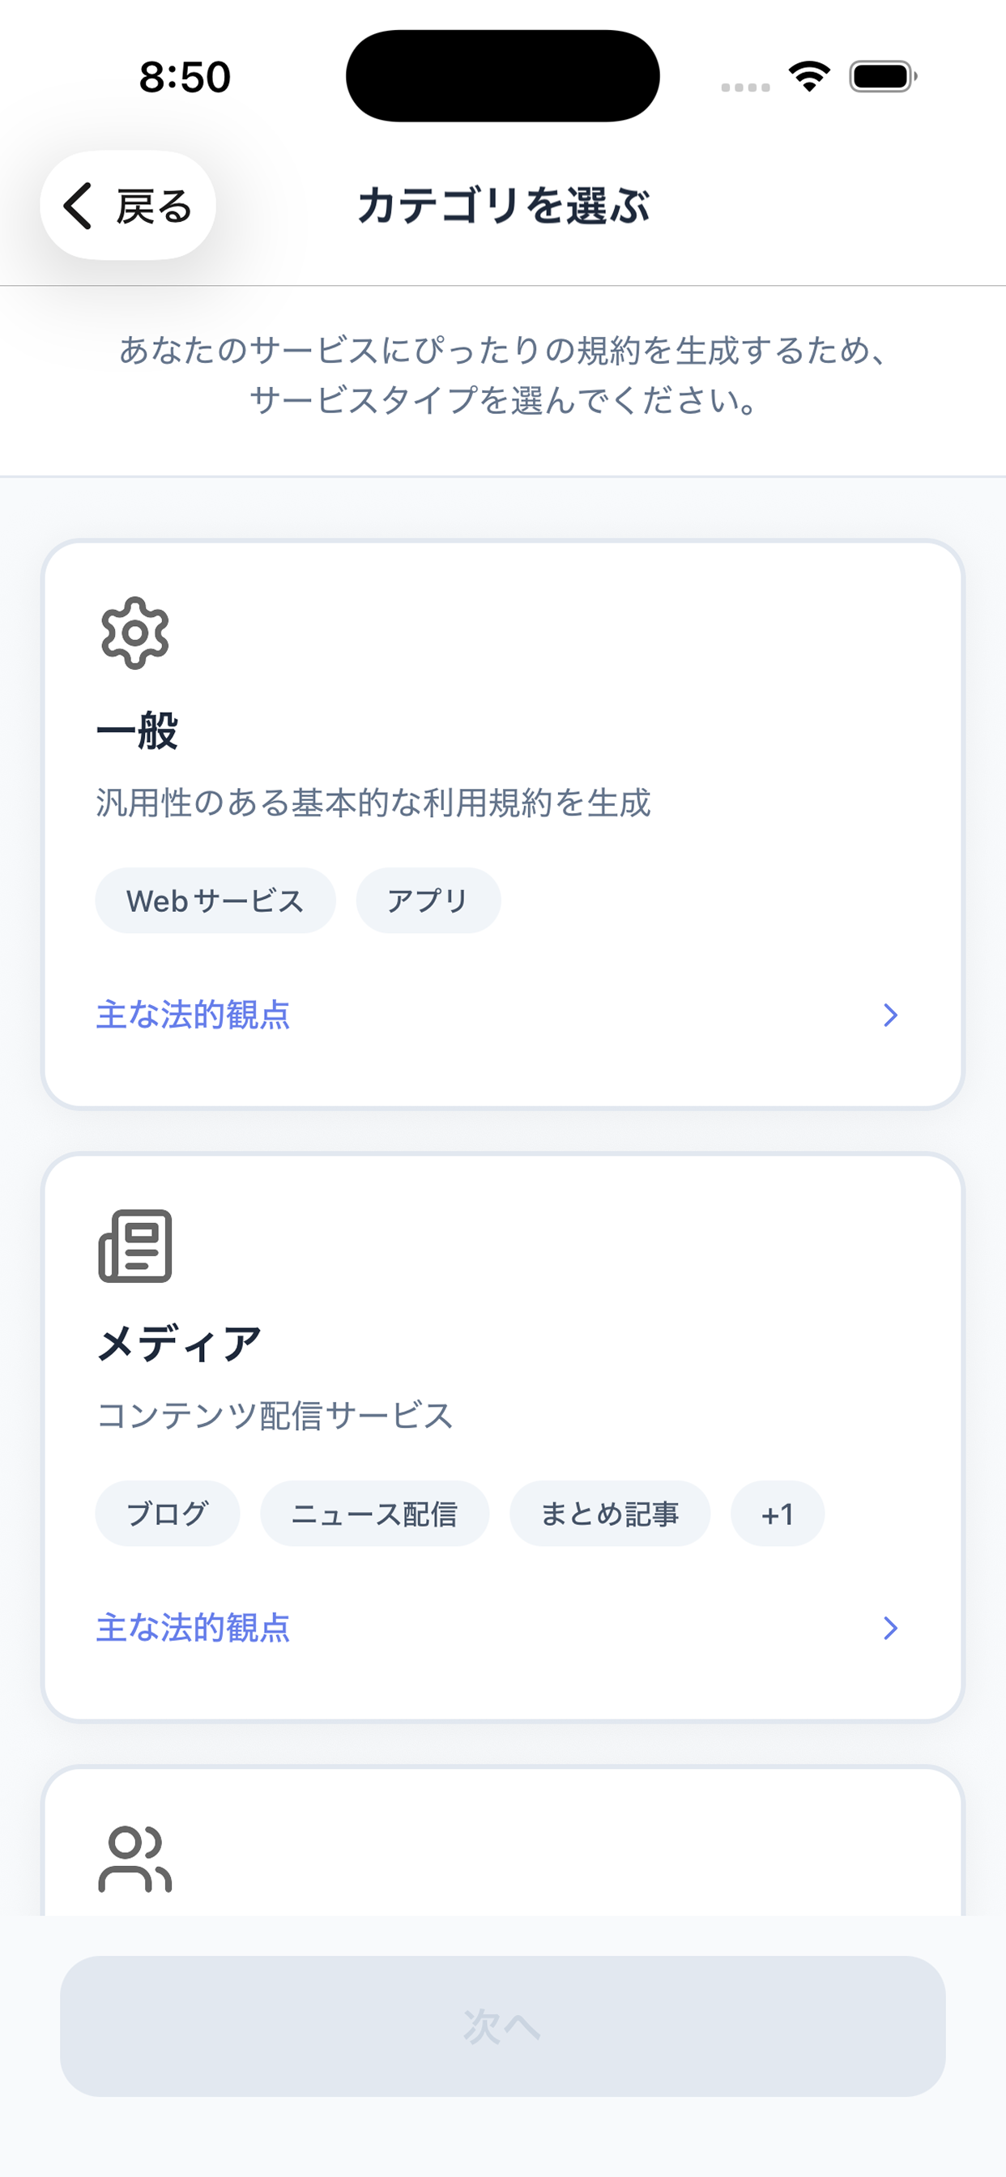Select the メディア category title

point(179,1344)
